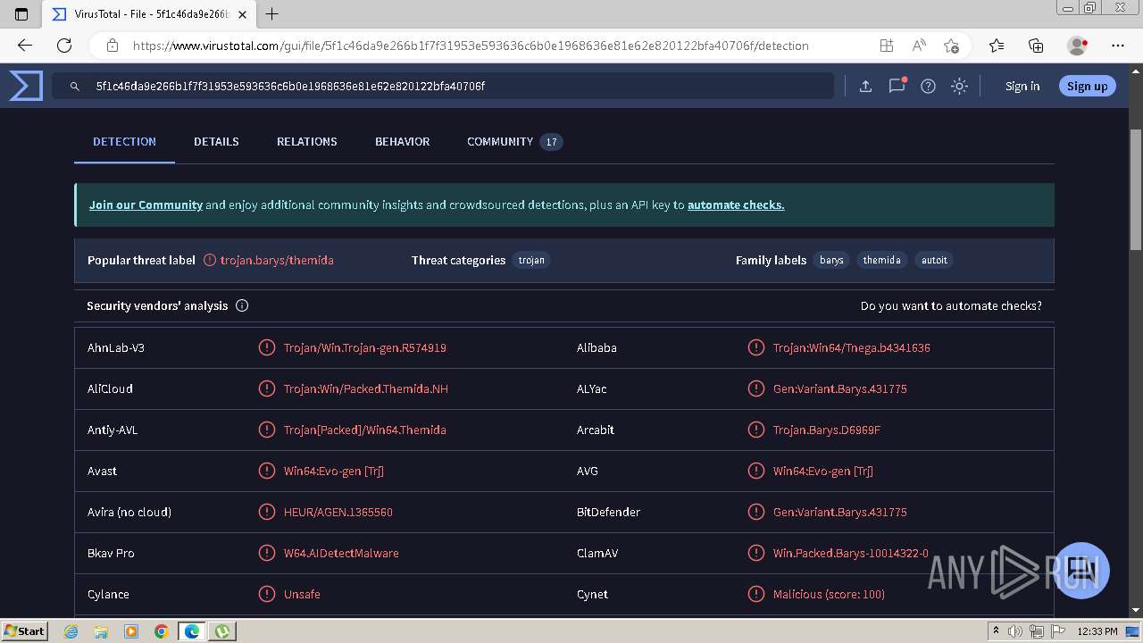Click the alert icon in Arcabit row

click(x=755, y=430)
